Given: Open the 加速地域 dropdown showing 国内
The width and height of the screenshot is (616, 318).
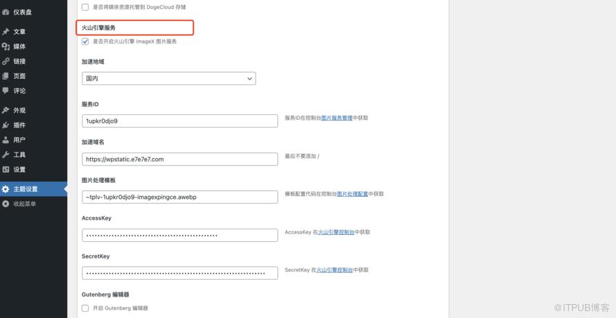Looking at the screenshot, I should [168, 78].
